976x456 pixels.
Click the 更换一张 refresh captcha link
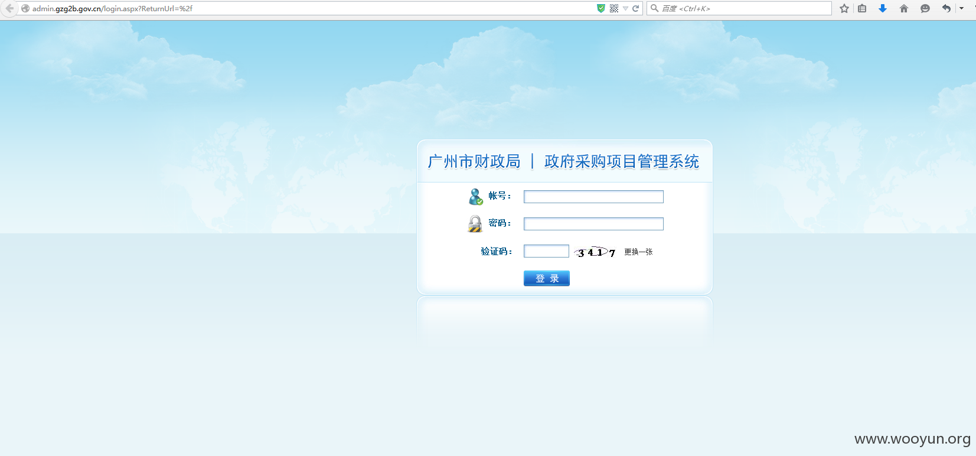tap(638, 252)
